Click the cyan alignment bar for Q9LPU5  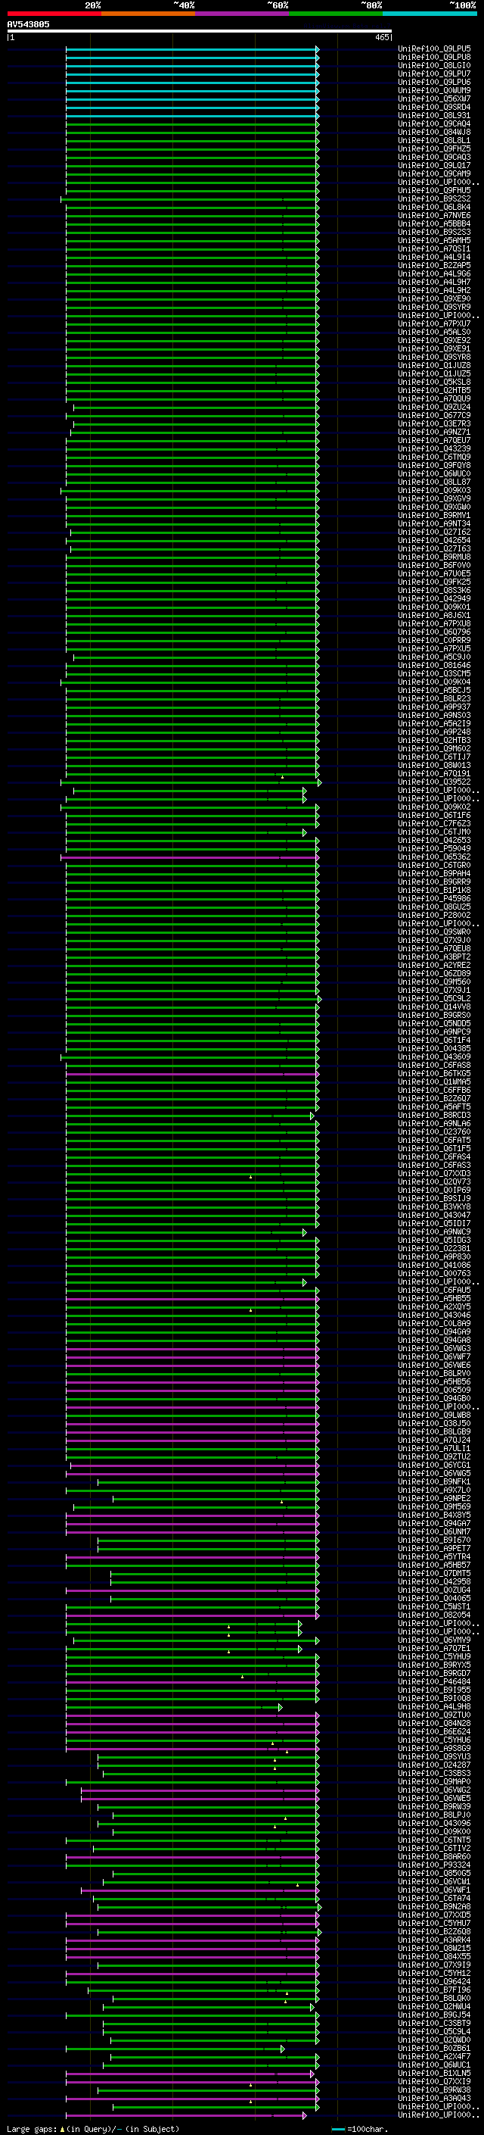click(x=192, y=50)
